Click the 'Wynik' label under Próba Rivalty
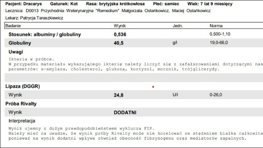Viewport: 263px width, 148px height. [15, 112]
